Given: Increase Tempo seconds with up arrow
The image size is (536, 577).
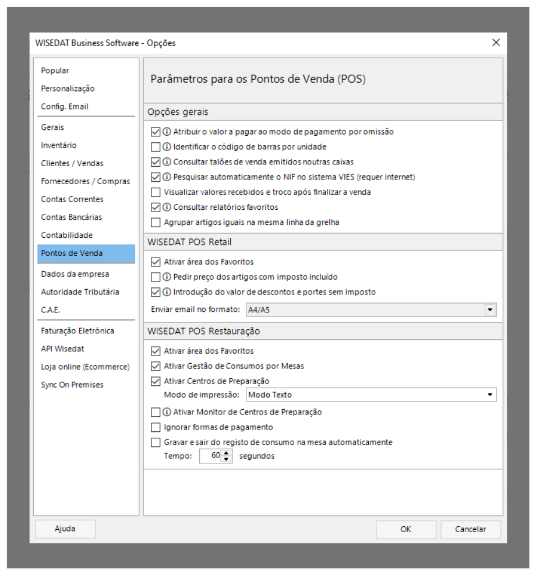Looking at the screenshot, I should point(226,453).
